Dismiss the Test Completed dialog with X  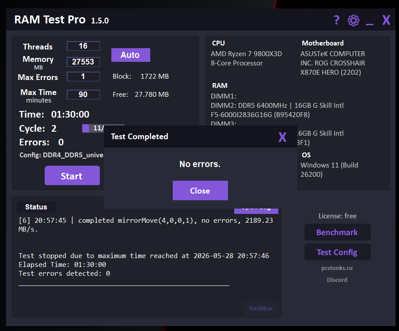[282, 137]
